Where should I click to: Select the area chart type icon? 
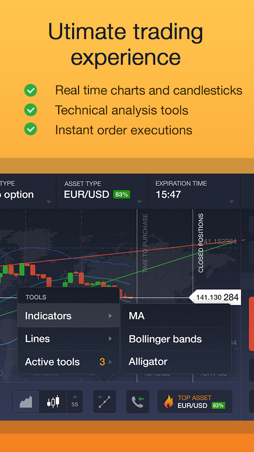26,402
